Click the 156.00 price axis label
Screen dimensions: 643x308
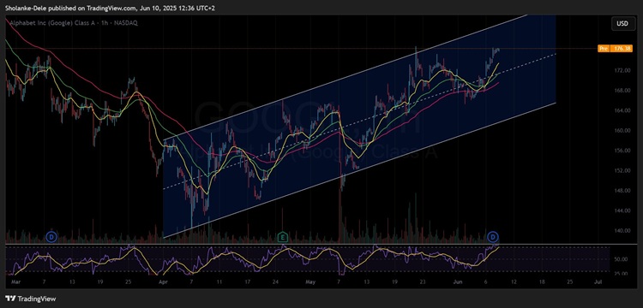point(623,151)
